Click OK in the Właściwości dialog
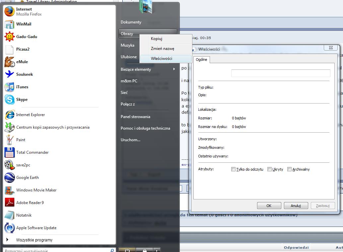Screen dimensions: 343x252 (x=269, y=206)
